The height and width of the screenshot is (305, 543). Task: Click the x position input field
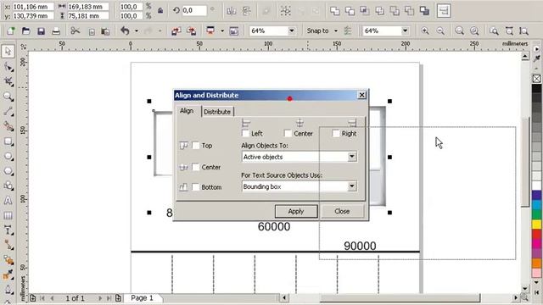33,7
